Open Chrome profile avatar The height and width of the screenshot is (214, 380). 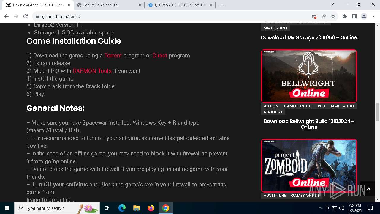tap(364, 16)
